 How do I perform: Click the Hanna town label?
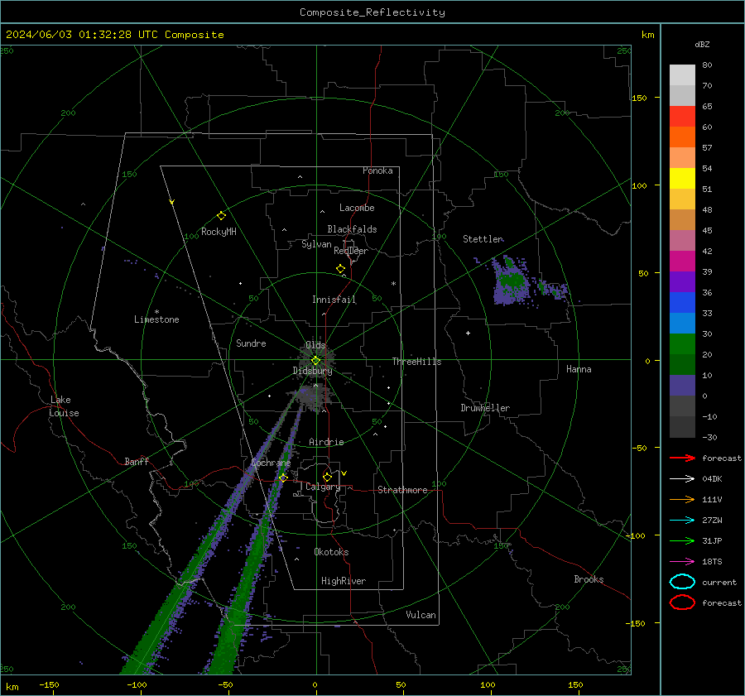579,369
